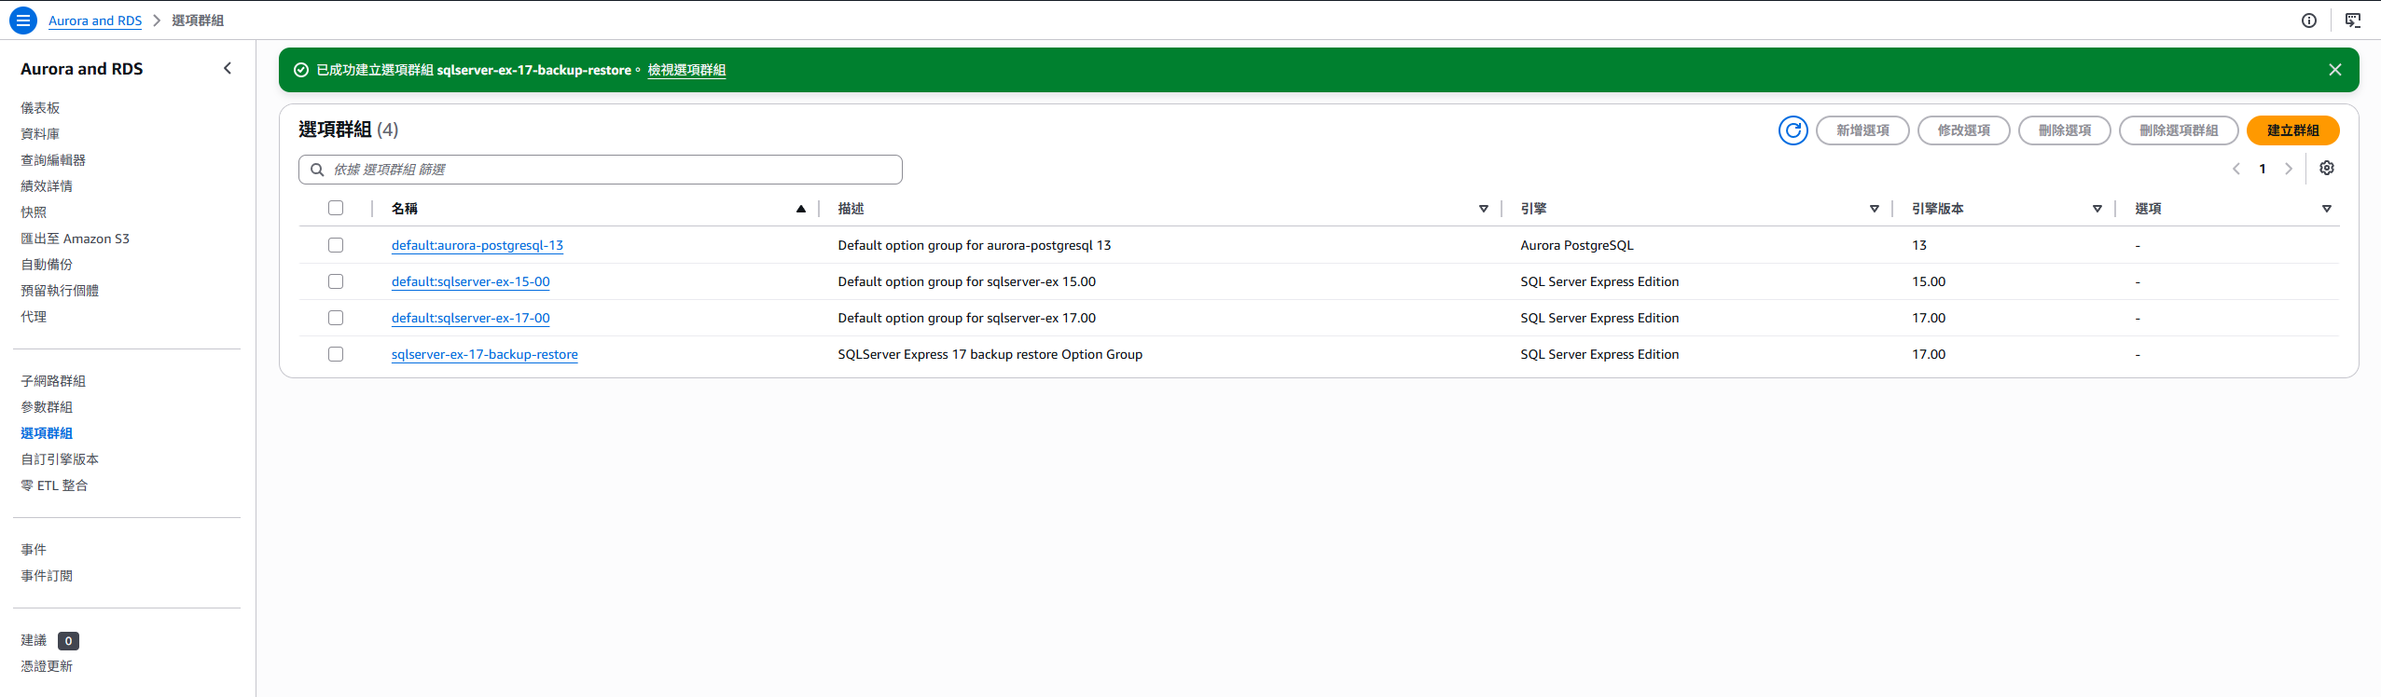Open 預留執行個體 in the sidebar
Viewport: 2381px width, 697px height.
[60, 291]
